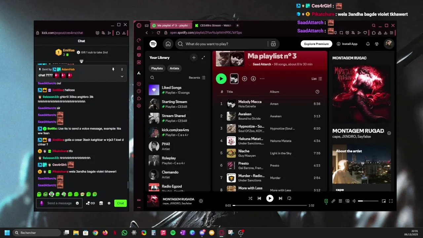Click the Explore Premium button
This screenshot has height=238, width=423.
[316, 44]
